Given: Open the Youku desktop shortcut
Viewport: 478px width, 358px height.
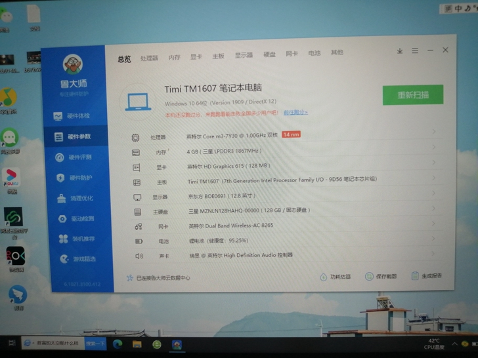Looking at the screenshot, I should point(11,181).
